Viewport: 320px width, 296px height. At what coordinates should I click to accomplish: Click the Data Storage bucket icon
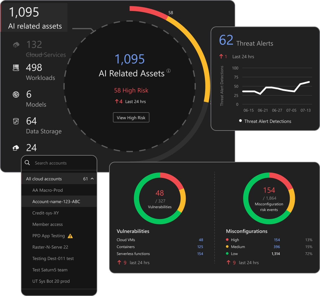[16, 121]
